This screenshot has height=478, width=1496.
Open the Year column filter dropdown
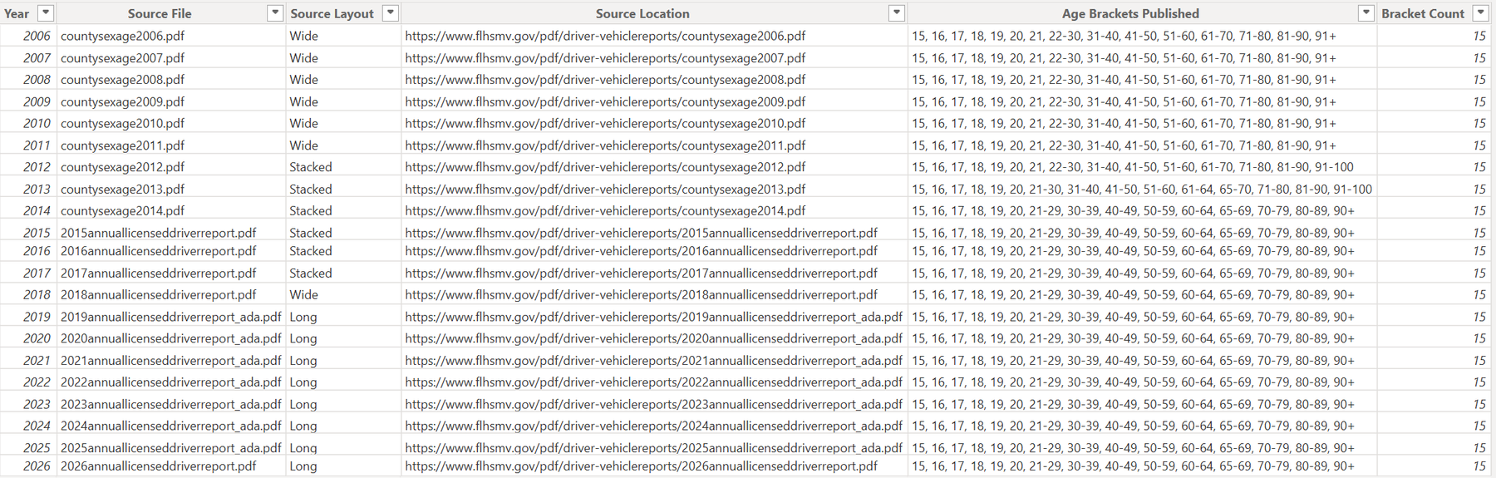(x=47, y=12)
